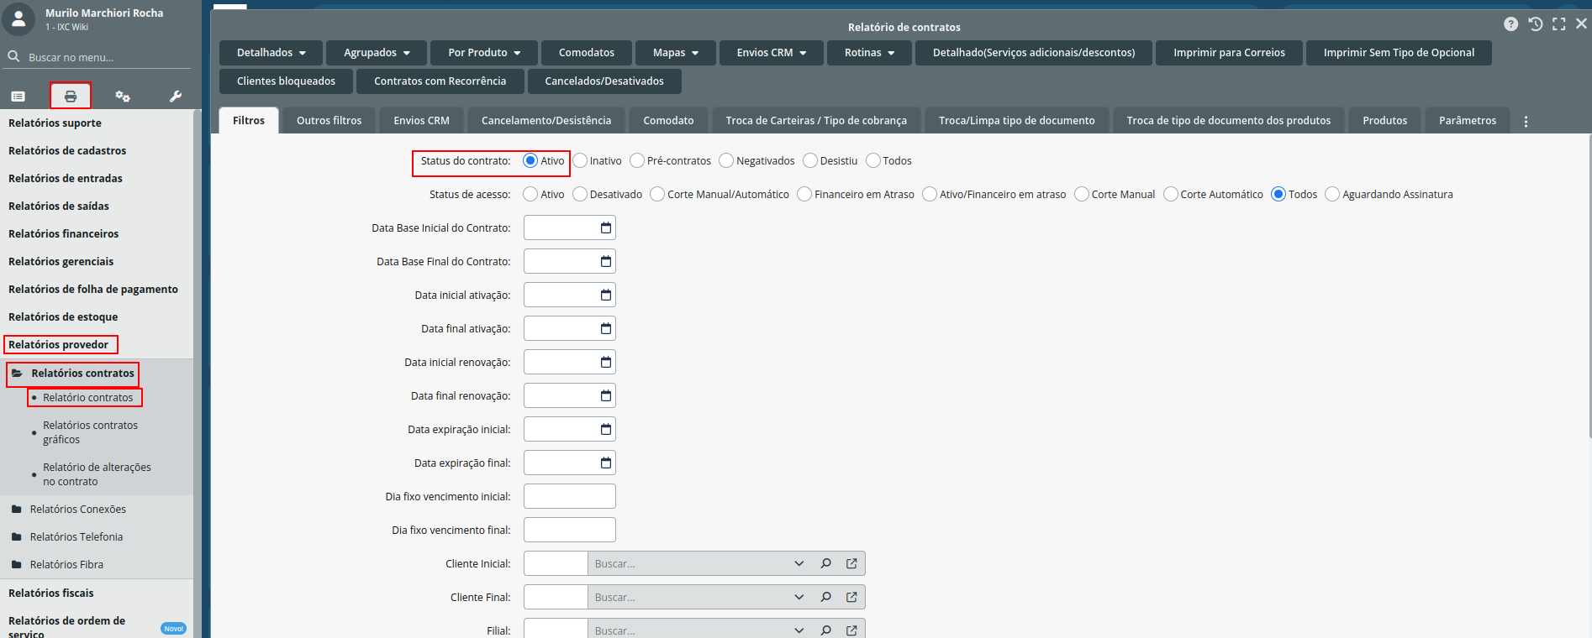Click Dia fixo vencimento inicial field
1592x638 pixels.
pyautogui.click(x=570, y=496)
